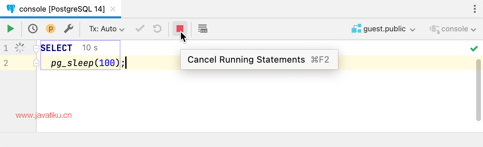483x147 pixels.
Task: Open in-editor results table icon
Action: tap(203, 29)
